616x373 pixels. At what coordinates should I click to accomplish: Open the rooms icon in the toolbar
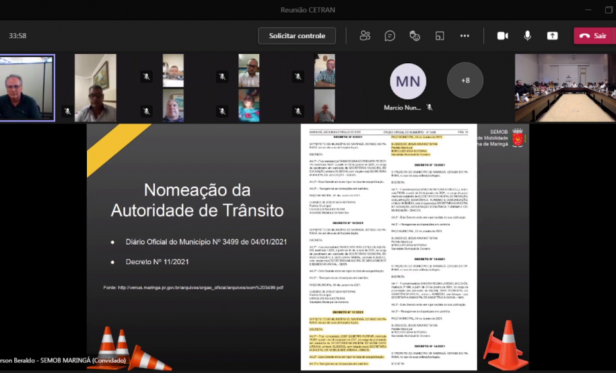pos(440,36)
